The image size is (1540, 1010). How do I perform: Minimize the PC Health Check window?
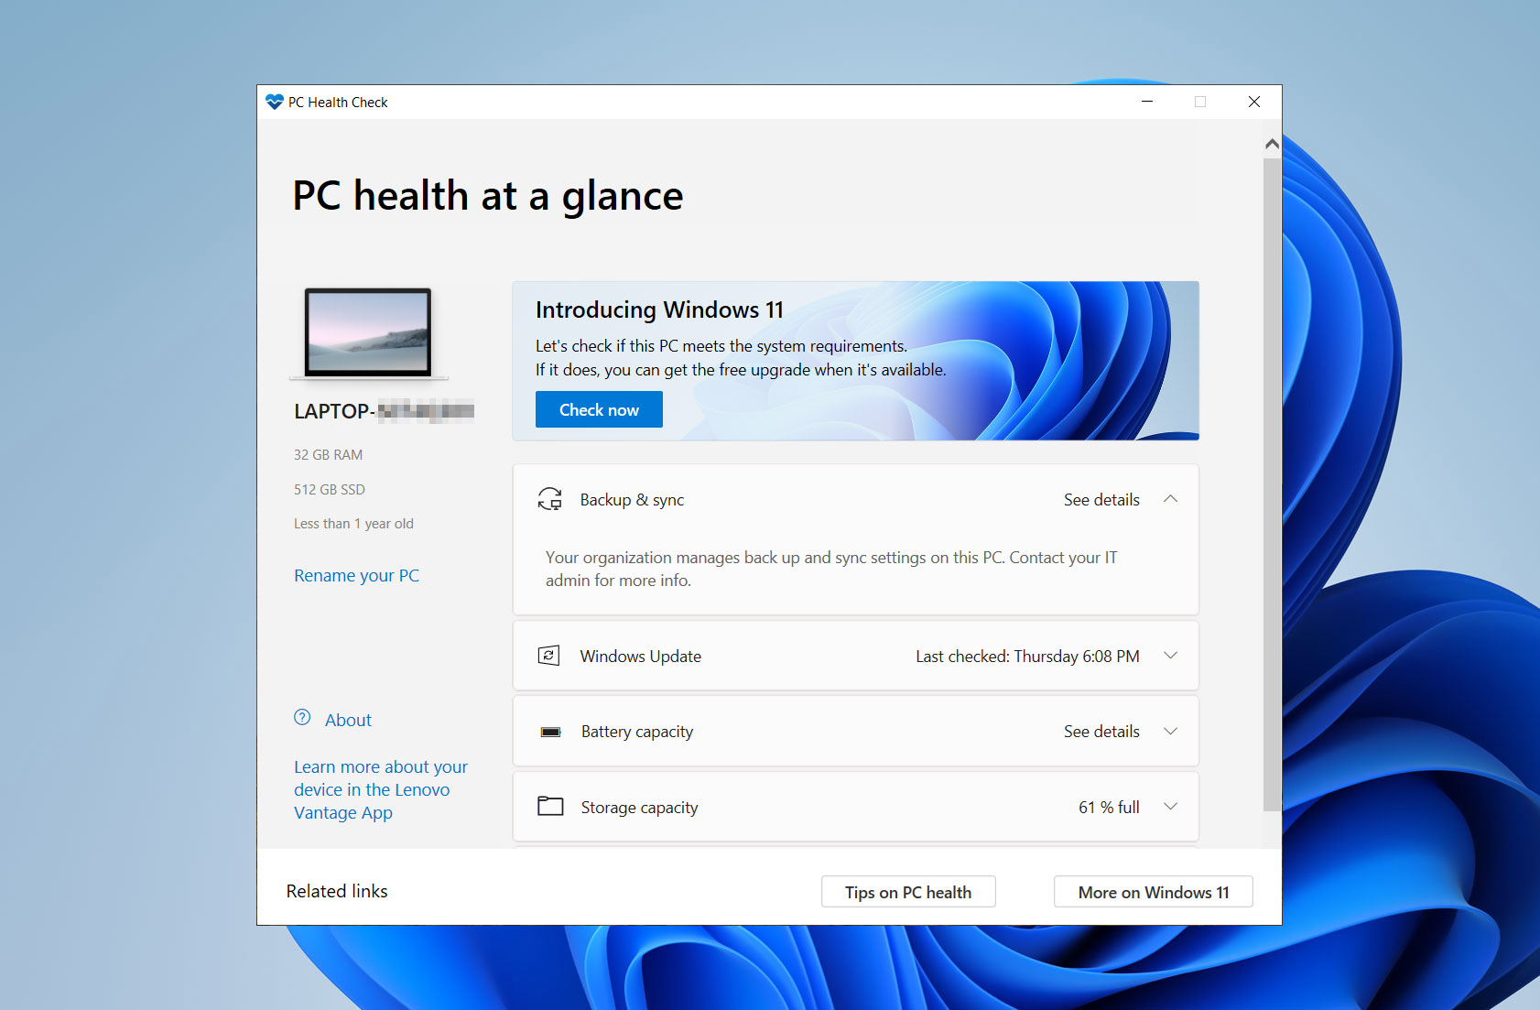(1146, 102)
